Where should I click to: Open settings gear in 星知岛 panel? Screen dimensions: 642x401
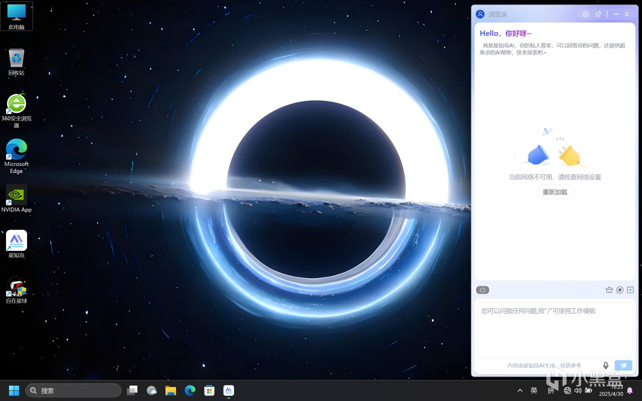585,15
